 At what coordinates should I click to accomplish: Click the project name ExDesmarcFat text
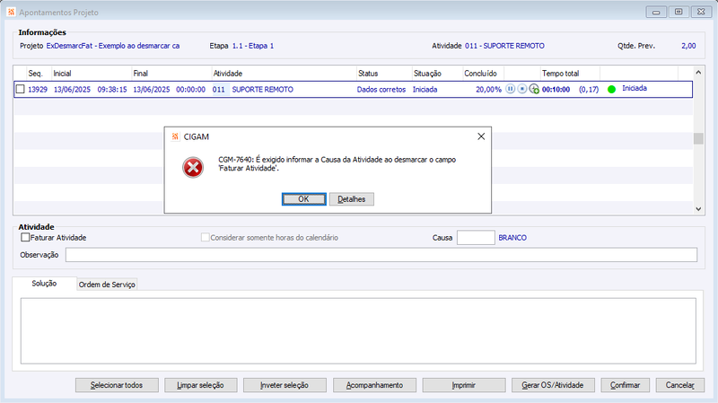[113, 46]
